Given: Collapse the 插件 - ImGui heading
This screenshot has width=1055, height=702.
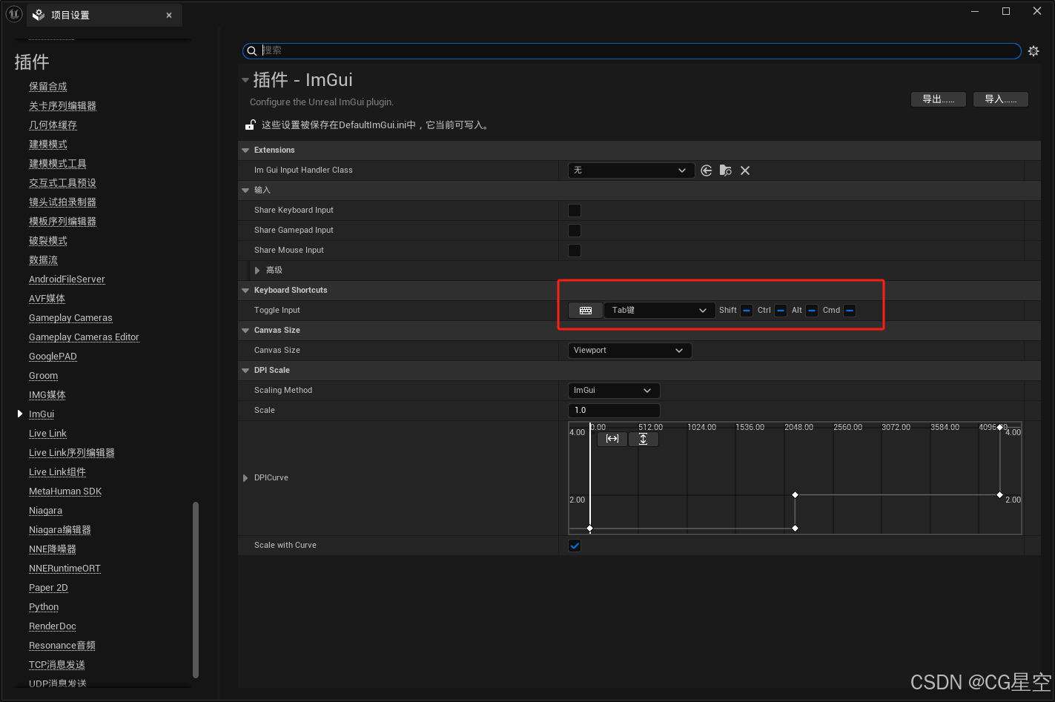Looking at the screenshot, I should 245,79.
